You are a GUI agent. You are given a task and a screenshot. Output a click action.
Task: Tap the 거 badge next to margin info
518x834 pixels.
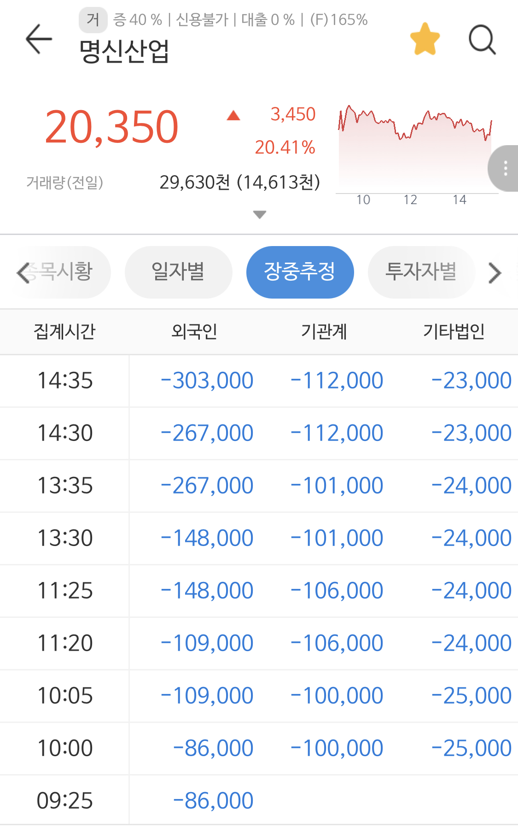(x=93, y=20)
